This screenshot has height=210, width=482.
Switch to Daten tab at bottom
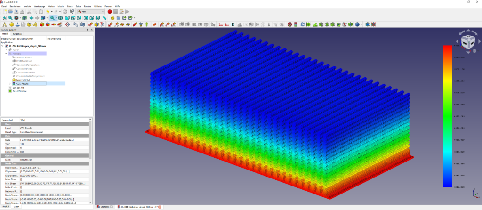click(x=16, y=207)
